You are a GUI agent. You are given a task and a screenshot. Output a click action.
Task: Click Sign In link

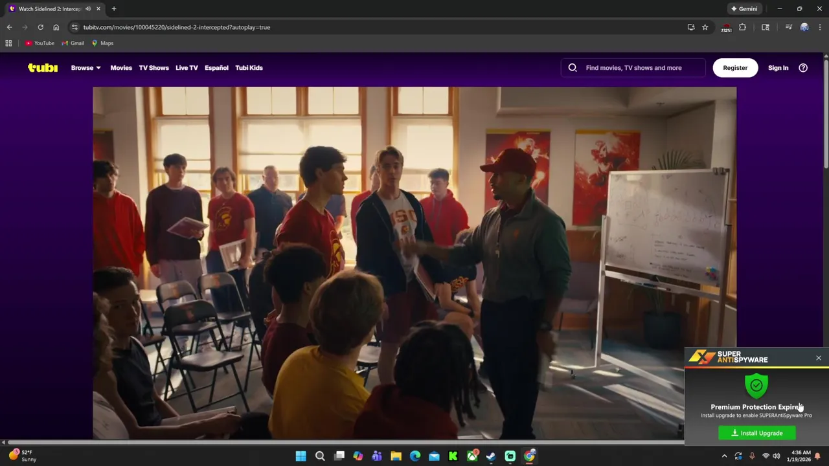tap(778, 67)
